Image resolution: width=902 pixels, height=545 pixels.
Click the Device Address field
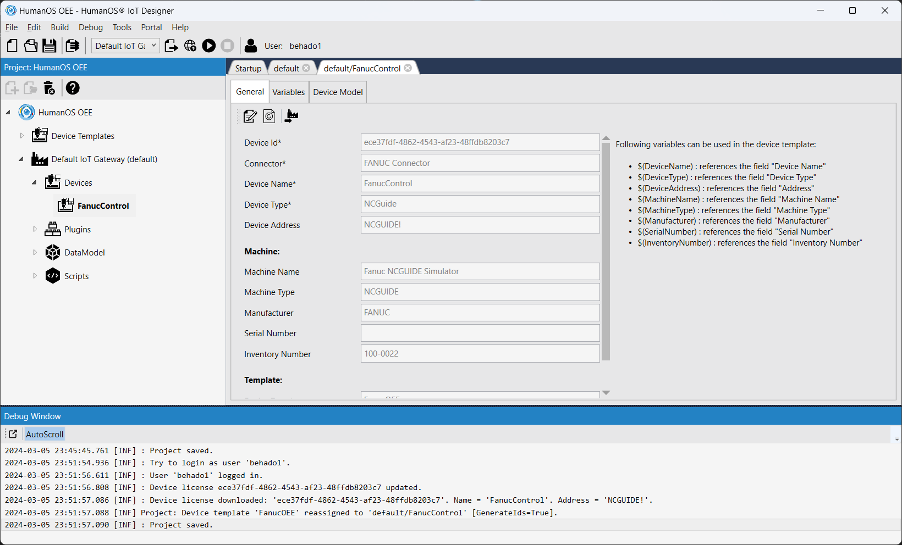click(x=480, y=225)
